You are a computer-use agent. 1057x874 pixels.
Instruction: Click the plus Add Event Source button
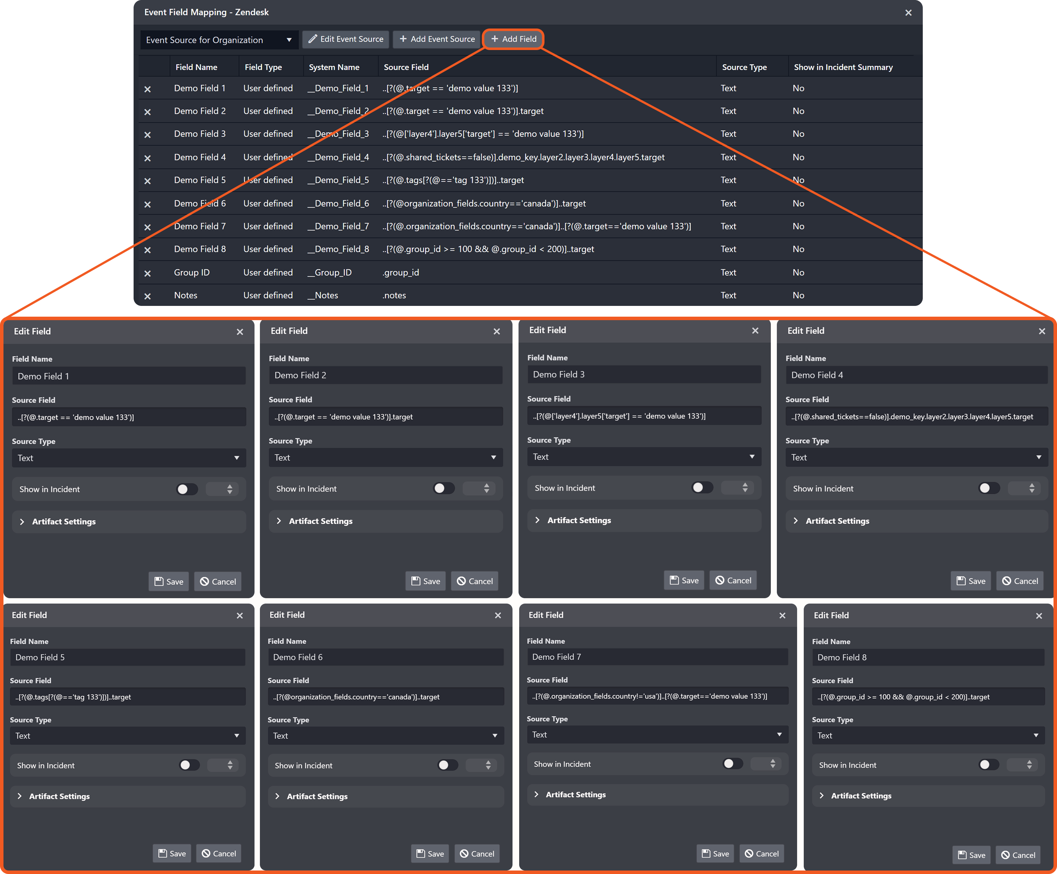[x=437, y=39]
